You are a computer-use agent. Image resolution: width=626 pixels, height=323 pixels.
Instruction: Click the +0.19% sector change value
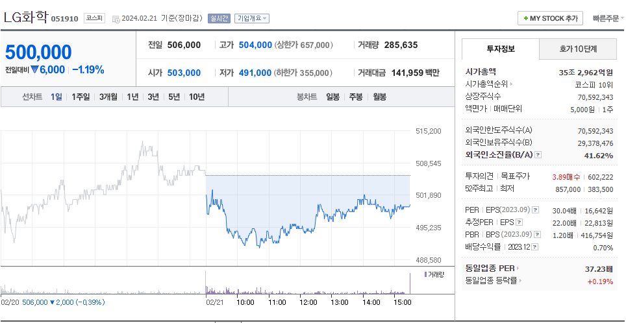[600, 282]
